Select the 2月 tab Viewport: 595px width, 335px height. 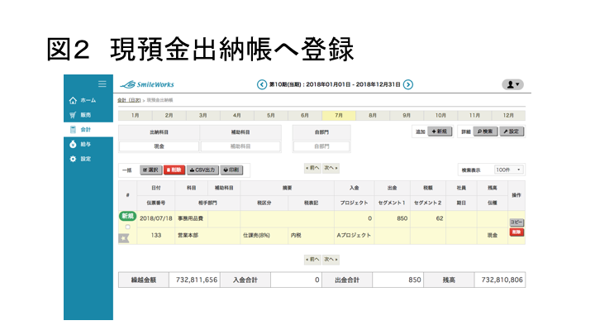(x=169, y=116)
